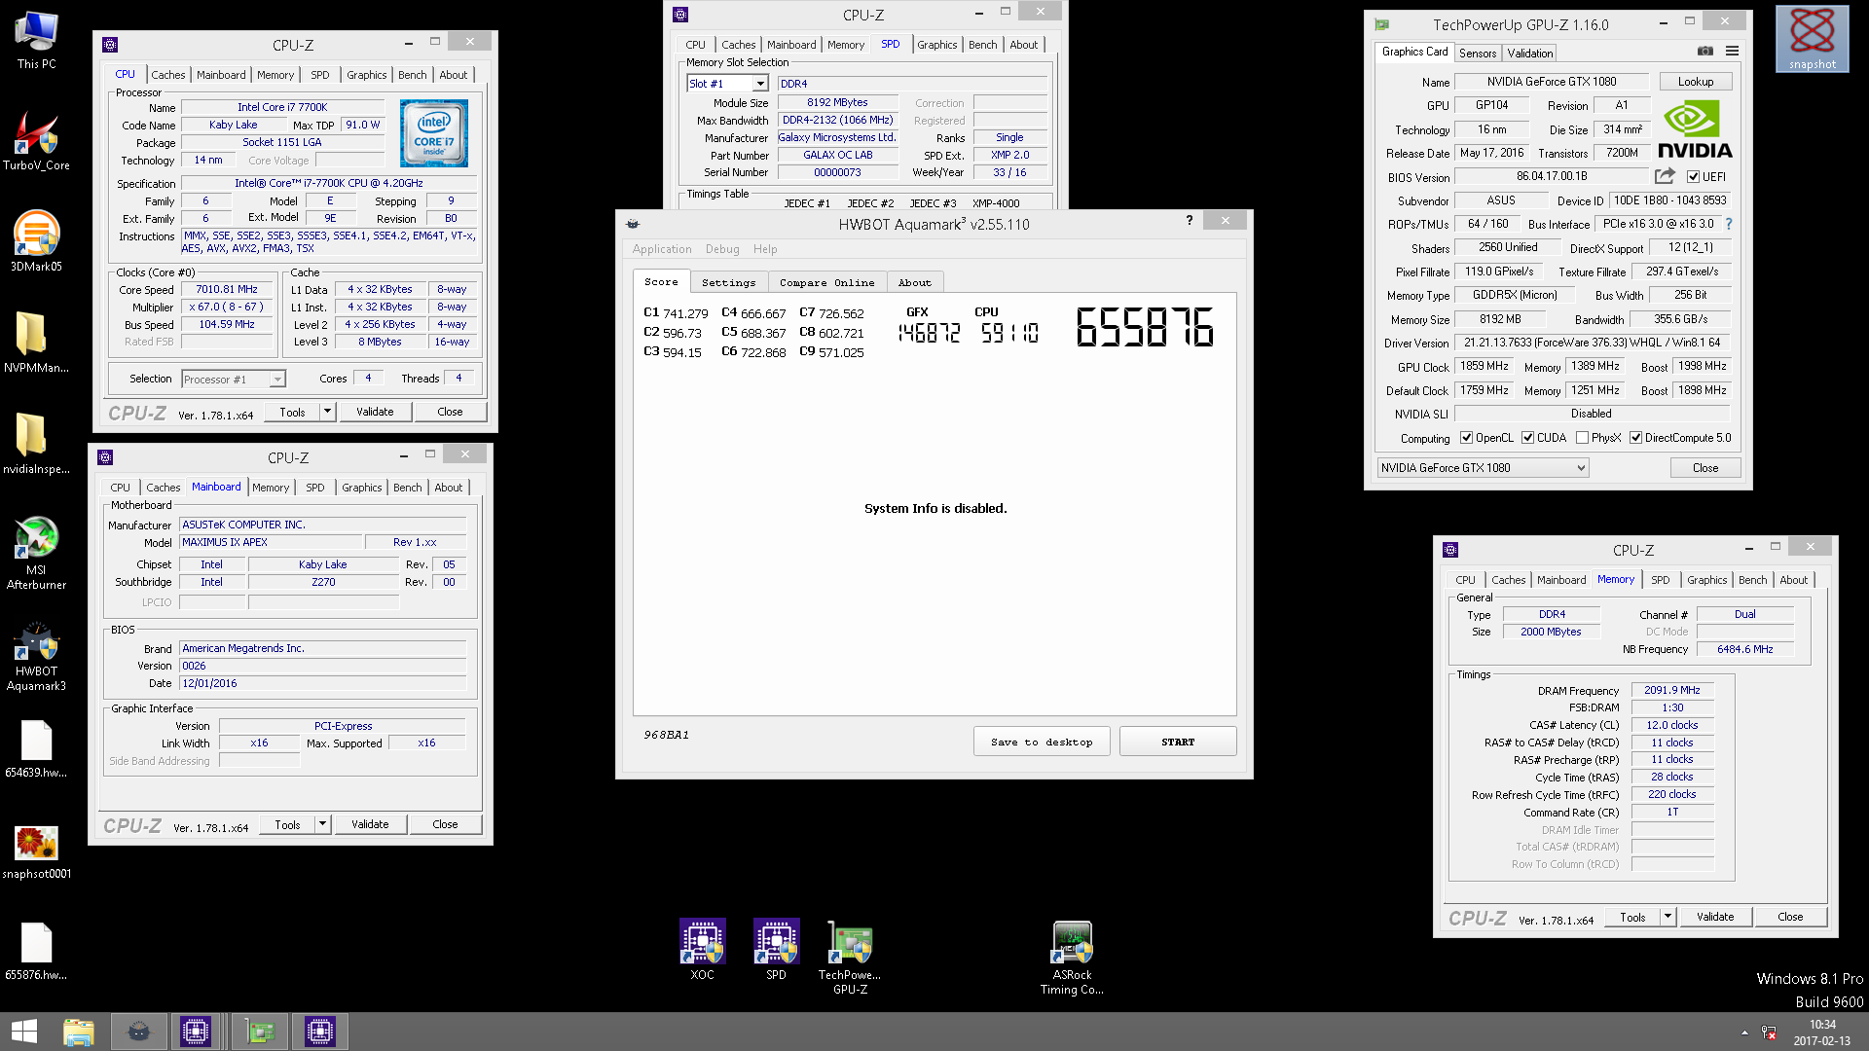1869x1051 pixels.
Task: Open Slot #1 memory slot dropdown
Action: click(x=727, y=84)
